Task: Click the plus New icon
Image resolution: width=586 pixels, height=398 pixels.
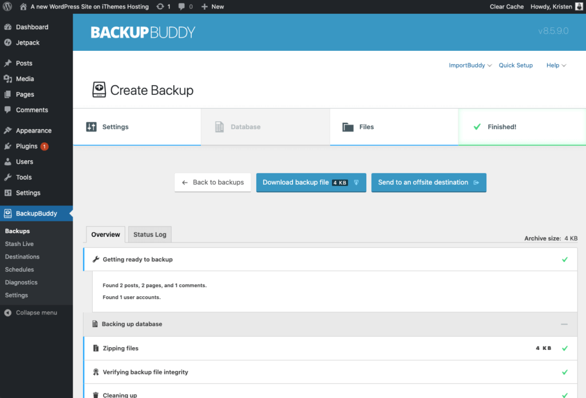Action: (x=204, y=6)
